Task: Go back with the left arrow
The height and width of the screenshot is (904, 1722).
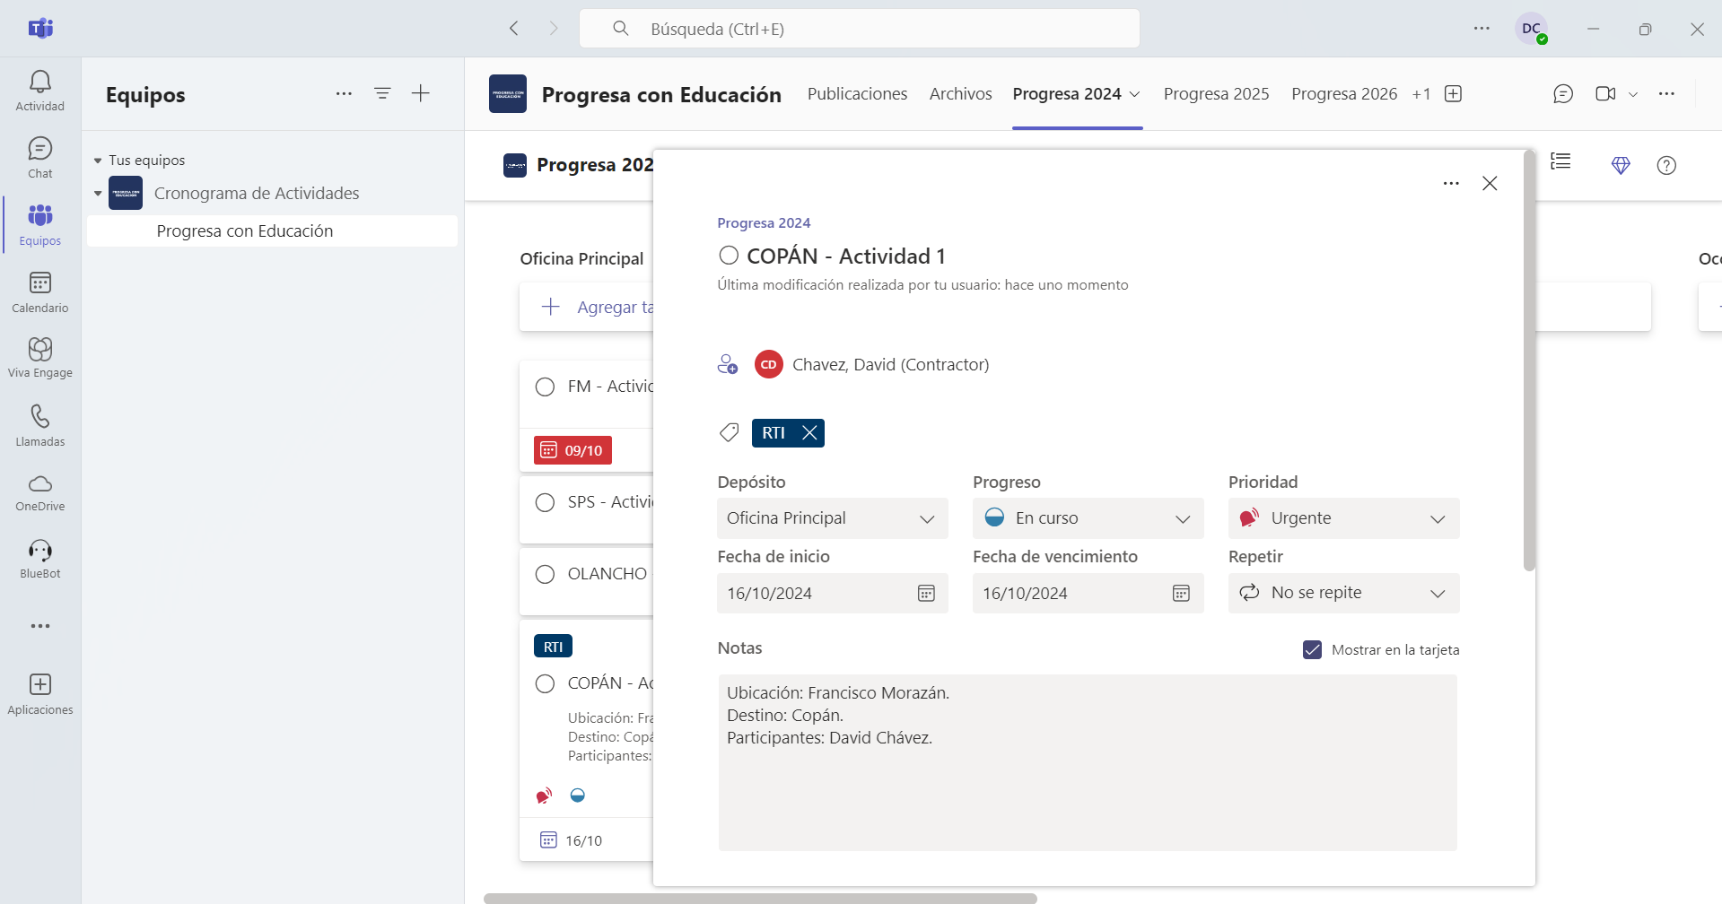Action: (x=514, y=29)
